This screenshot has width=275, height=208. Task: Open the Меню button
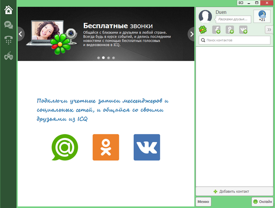point(203,201)
